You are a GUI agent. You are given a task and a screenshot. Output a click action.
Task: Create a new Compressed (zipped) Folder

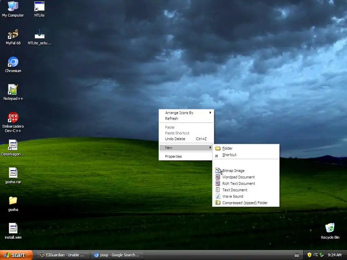(x=246, y=203)
